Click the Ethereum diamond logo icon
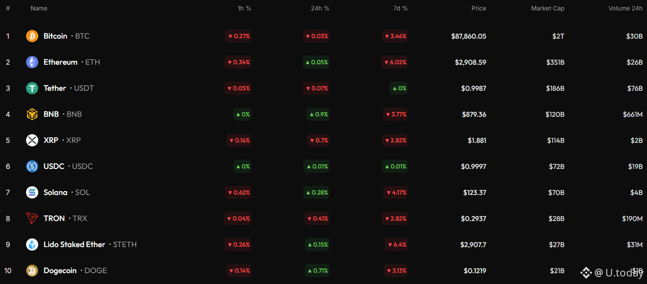Viewport: 647px width, 284px height. (32, 62)
